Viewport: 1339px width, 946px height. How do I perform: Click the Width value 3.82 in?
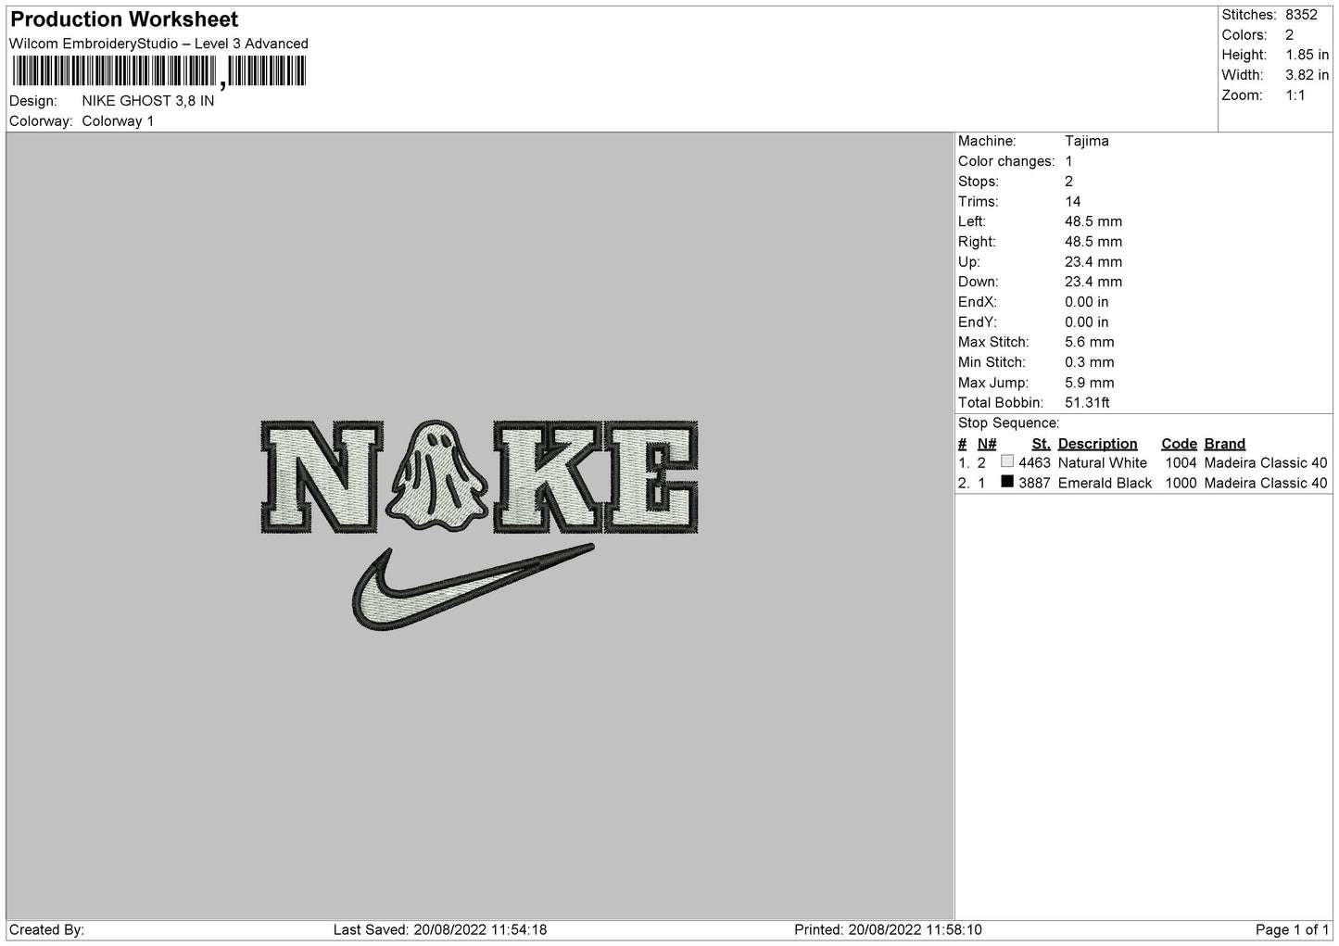click(x=1307, y=75)
